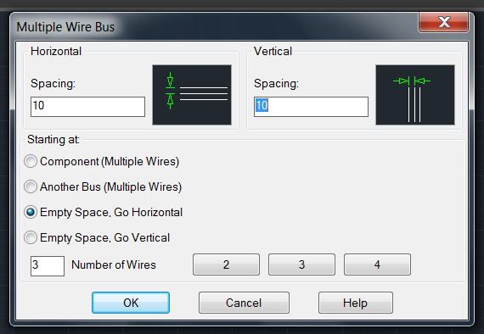
Task: Close the Multiple Wire Bus window
Action: point(444,22)
